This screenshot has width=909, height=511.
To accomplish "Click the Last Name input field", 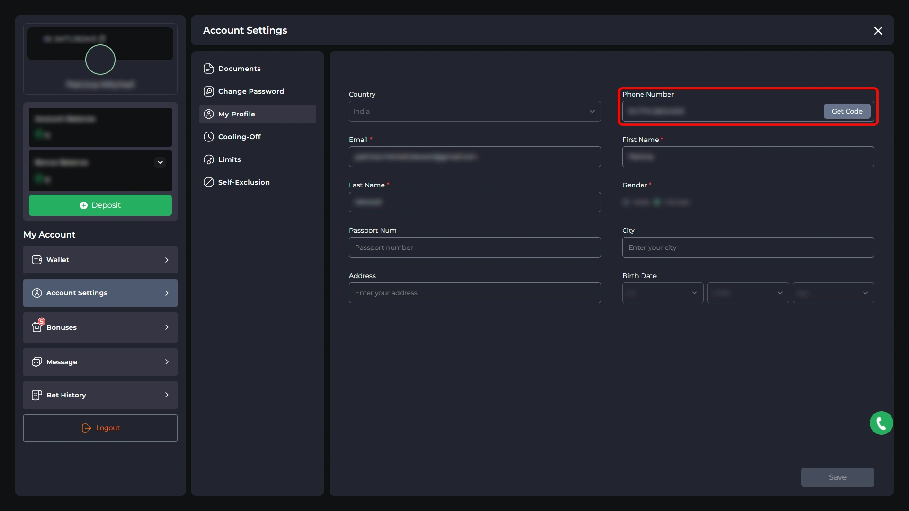I will (475, 202).
